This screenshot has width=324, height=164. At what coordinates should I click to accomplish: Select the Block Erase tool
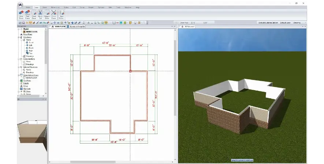click(x=34, y=15)
